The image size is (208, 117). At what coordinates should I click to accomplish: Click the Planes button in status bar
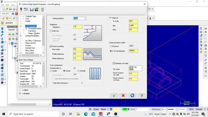coord(103,109)
